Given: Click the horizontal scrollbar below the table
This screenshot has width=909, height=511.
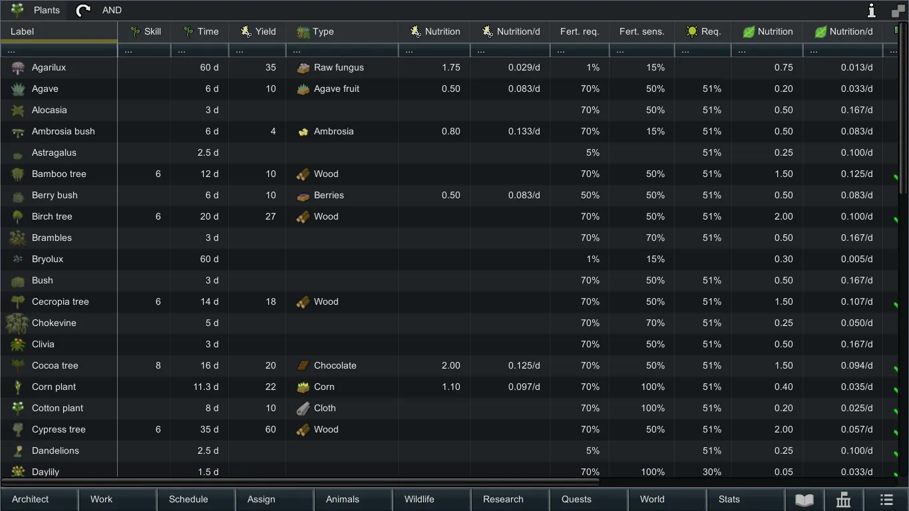Looking at the screenshot, I should 299,480.
